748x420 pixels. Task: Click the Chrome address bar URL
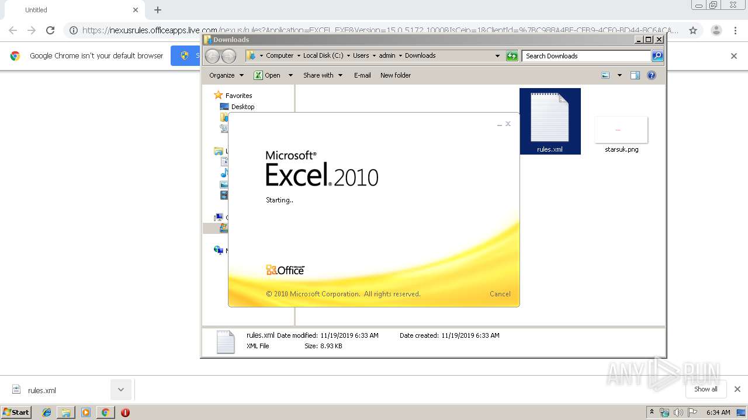(x=380, y=30)
